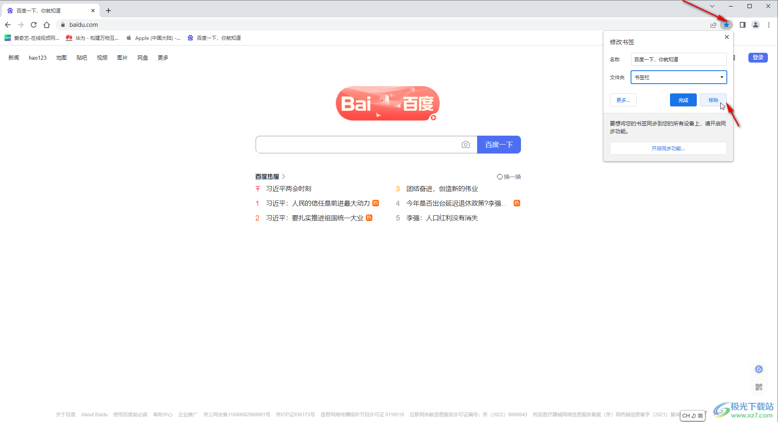The height and width of the screenshot is (422, 778).
Task: Open 图片 navigation item
Action: coord(122,58)
